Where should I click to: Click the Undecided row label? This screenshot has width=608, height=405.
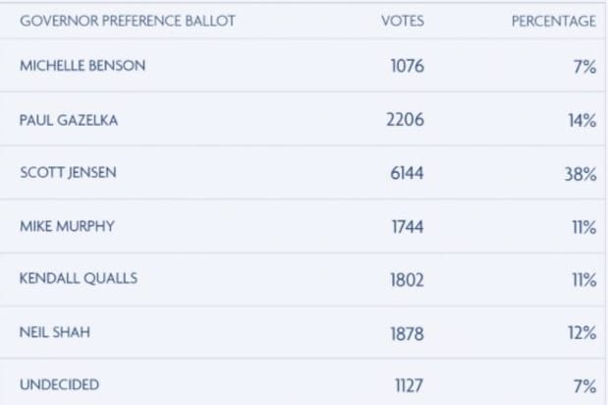point(59,385)
